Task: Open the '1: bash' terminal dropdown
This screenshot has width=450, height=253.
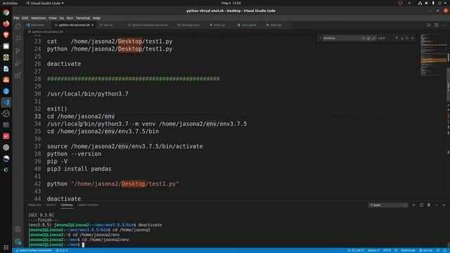Action: 388,205
